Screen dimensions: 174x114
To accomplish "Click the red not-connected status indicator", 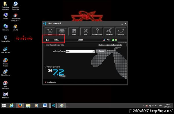I will tap(46, 82).
